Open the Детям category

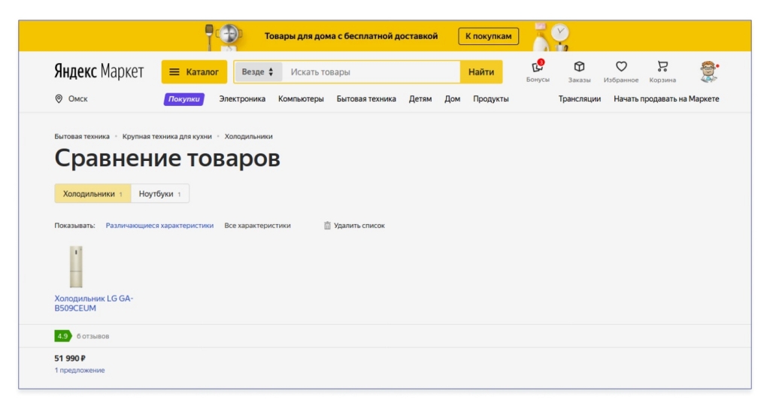[x=420, y=98]
